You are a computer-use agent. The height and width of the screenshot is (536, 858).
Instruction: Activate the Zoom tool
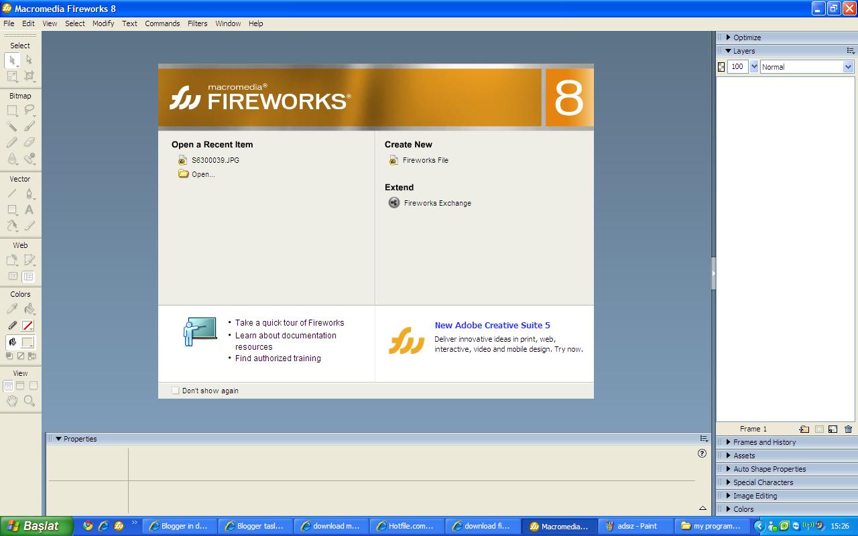pyautogui.click(x=29, y=401)
